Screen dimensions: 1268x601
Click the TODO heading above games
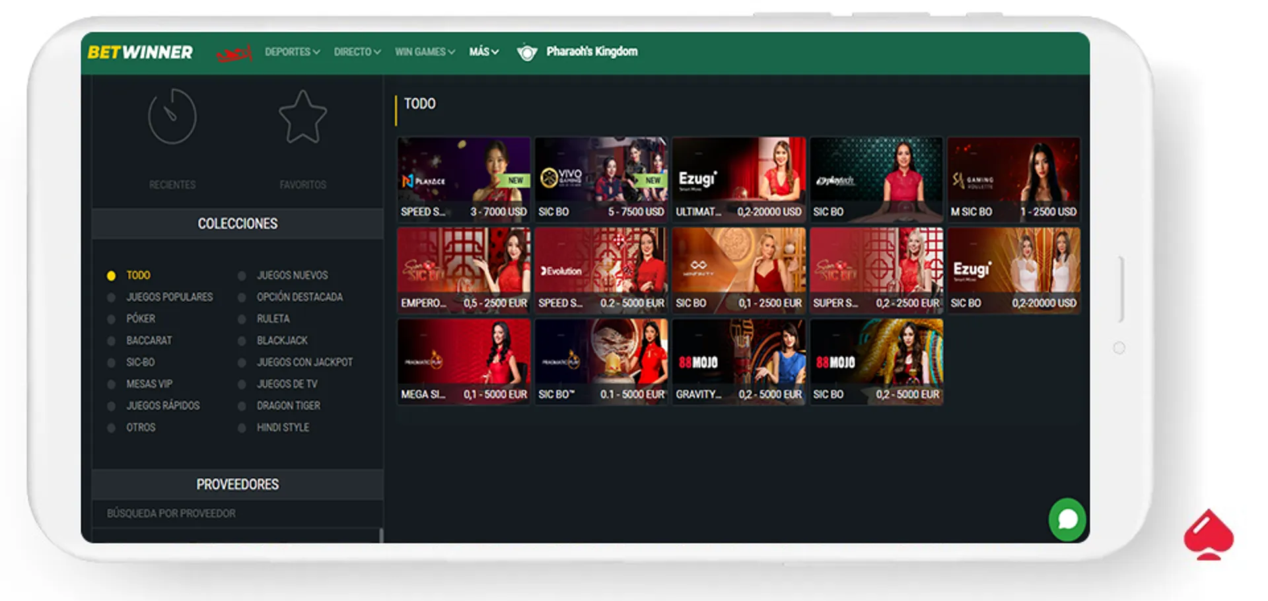point(419,104)
